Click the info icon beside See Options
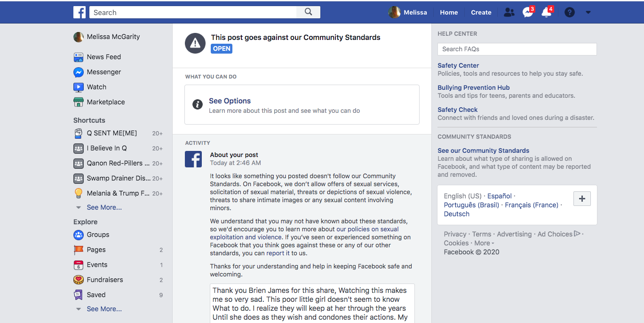The image size is (644, 323). click(x=198, y=104)
